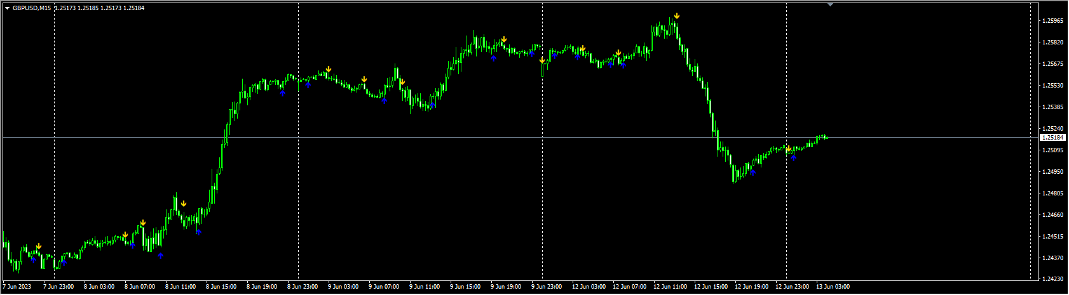This screenshot has width=1069, height=295.
Task: Open the GBPUSD,M15 chart dropdown triangle
Action: coord(7,8)
